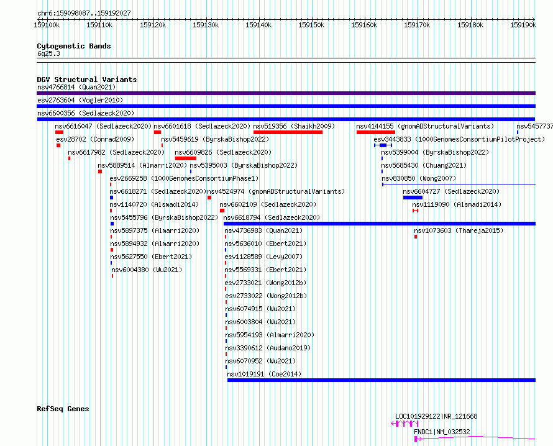553x446 pixels.
Task: Open the nsv5685430 (Chuang2021) label
Action: click(424, 165)
